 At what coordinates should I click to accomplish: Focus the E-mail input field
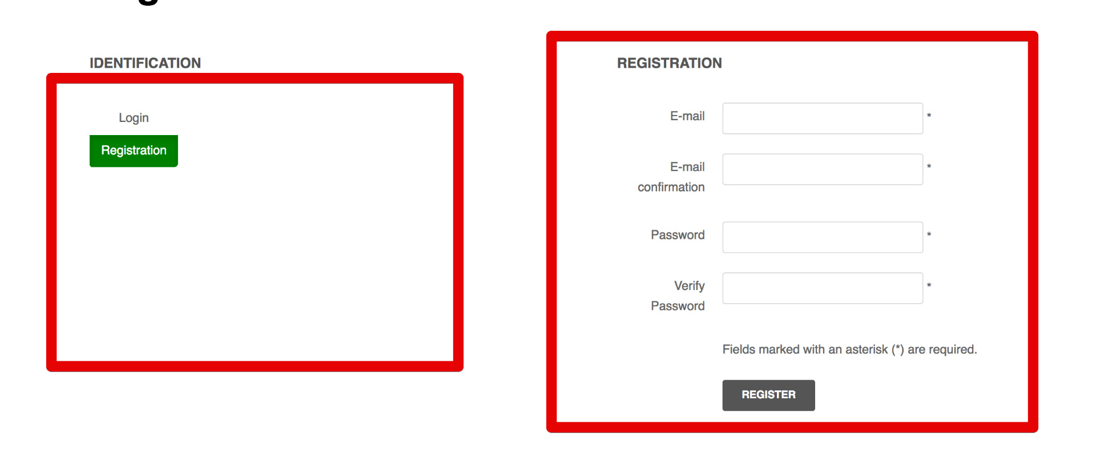click(x=822, y=119)
